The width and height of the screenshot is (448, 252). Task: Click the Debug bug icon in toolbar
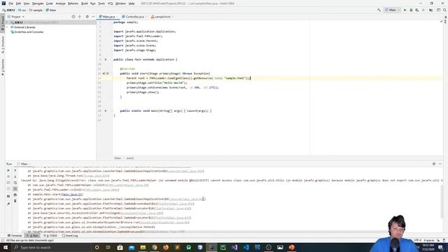[411, 10]
